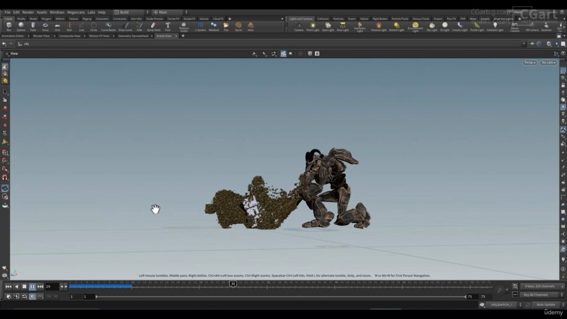Add a Distant Light
Image resolution: width=567 pixels, height=319 pixels.
click(x=396, y=27)
